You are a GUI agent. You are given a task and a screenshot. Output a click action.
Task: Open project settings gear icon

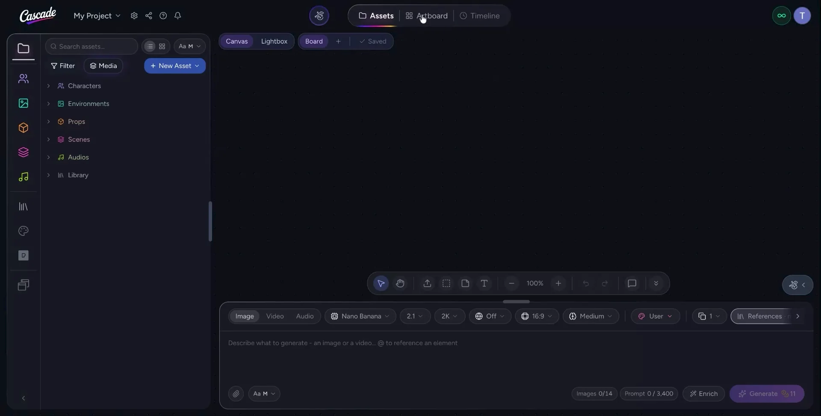(134, 16)
